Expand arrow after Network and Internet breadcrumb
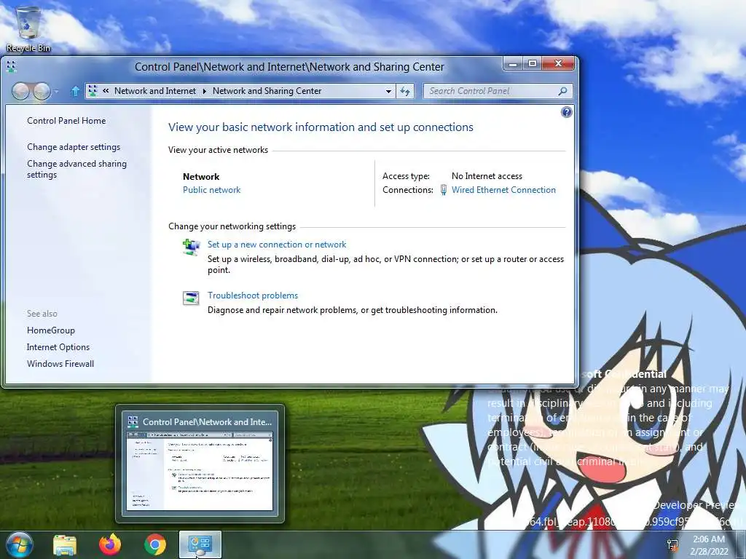Viewport: 746px width, 559px height. click(205, 91)
